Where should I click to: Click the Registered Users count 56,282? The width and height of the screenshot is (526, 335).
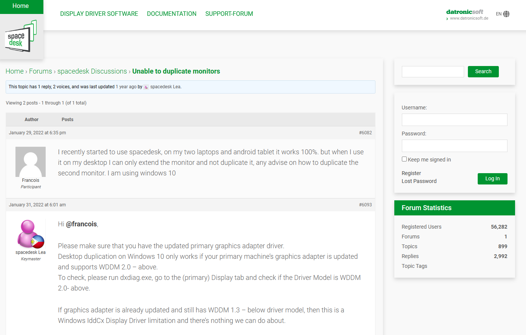click(x=499, y=227)
